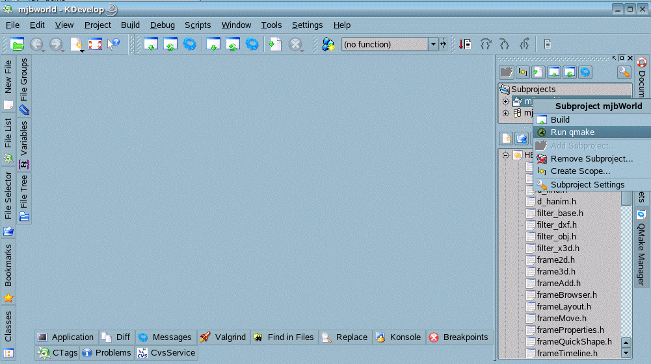Select frameTimeline.h in the file list
651x364 pixels.
click(566, 354)
